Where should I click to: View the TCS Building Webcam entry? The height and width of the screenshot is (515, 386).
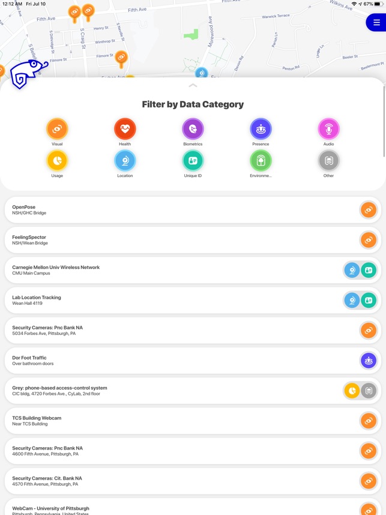(180, 421)
